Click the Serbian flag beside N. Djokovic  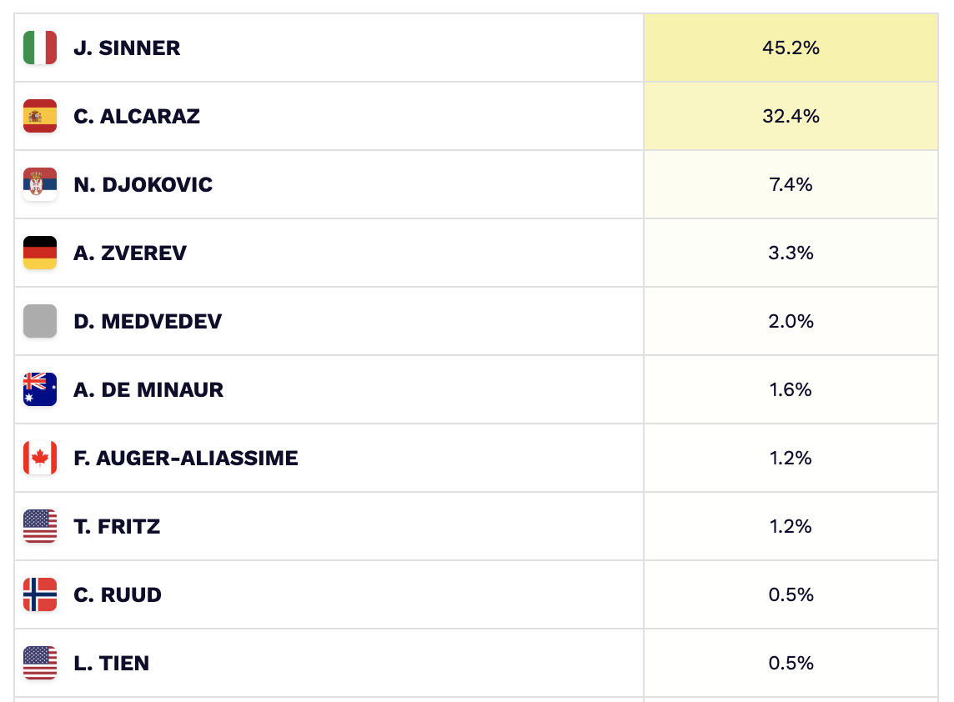[x=40, y=184]
